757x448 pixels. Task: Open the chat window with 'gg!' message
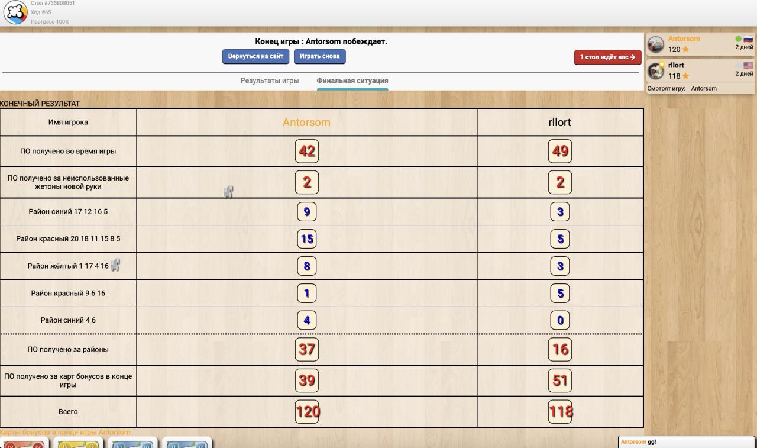686,442
